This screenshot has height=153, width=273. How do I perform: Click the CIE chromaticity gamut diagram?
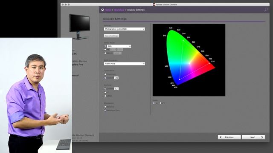pyautogui.click(x=189, y=60)
